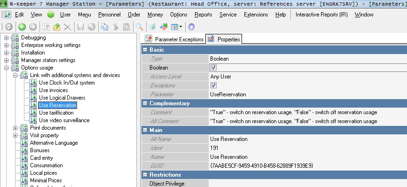Click the Bonuses parameter icon

(24, 150)
